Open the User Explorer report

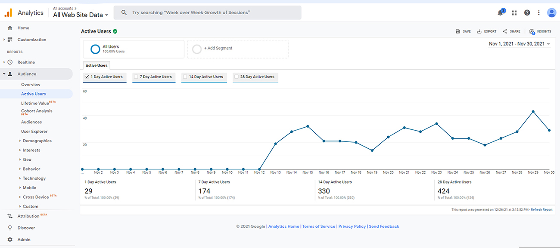pyautogui.click(x=34, y=132)
